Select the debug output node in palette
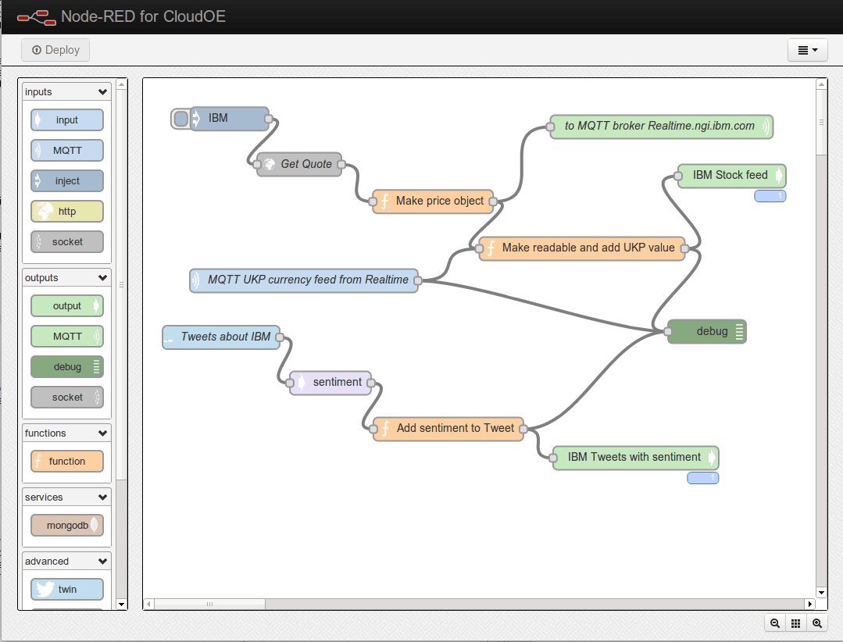843x642 pixels. (67, 366)
